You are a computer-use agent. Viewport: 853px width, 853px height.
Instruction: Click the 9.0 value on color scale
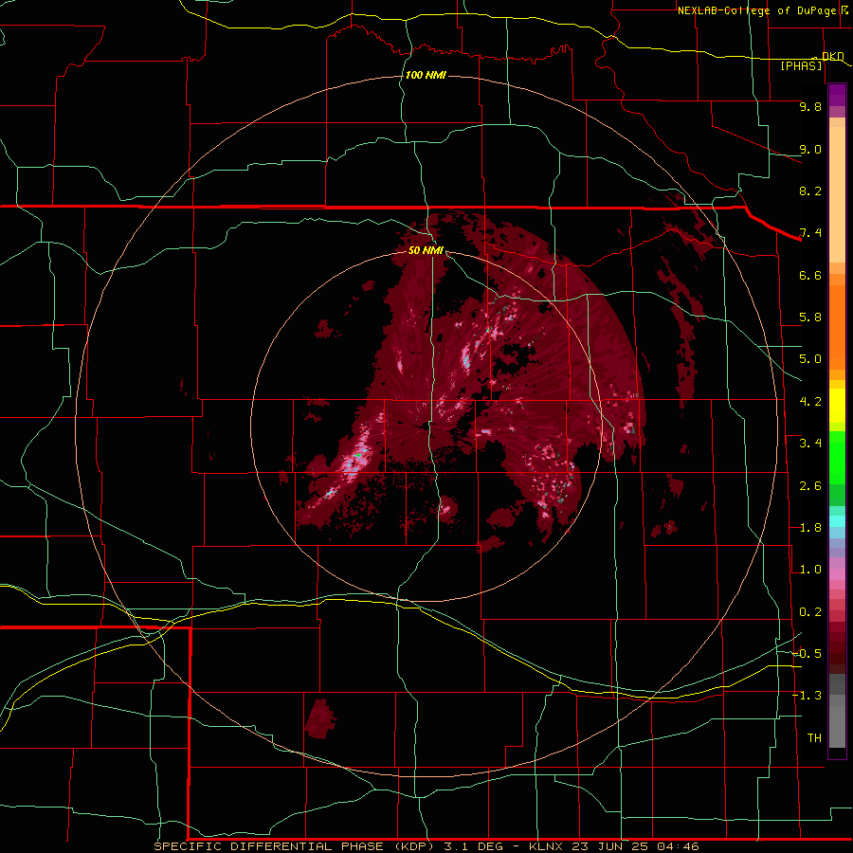tap(810, 149)
